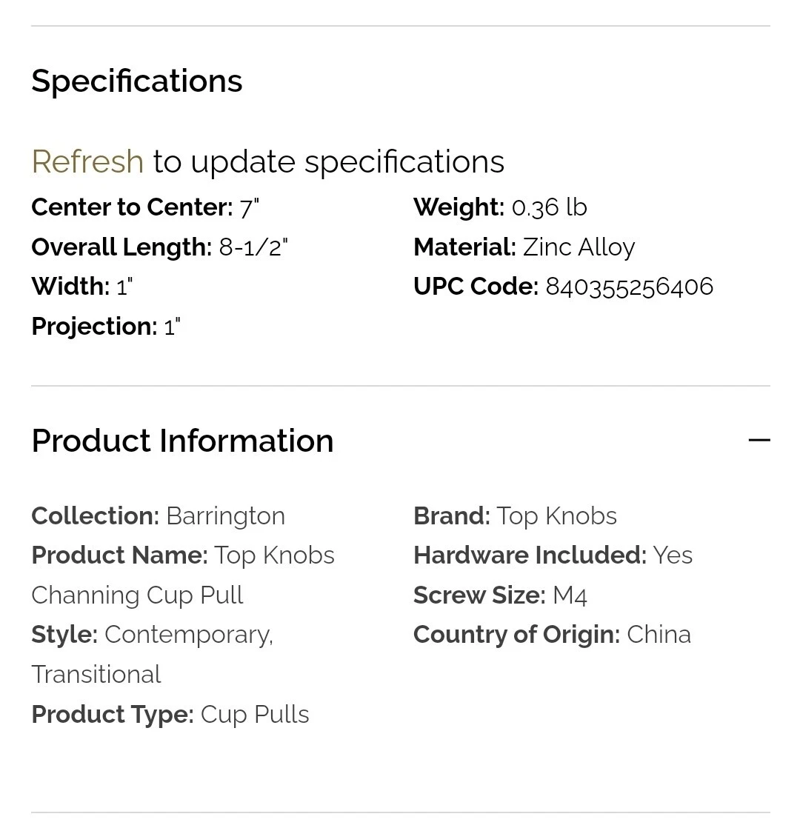Click the Transitional style value

96,675
